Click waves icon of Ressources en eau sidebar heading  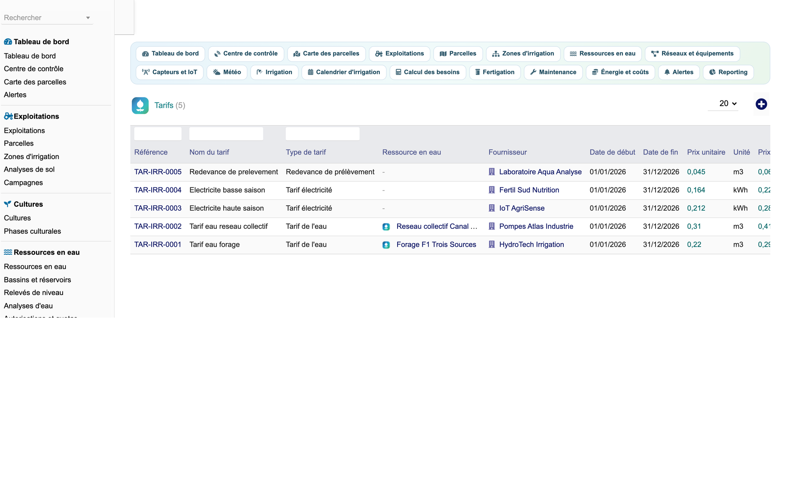[8, 252]
